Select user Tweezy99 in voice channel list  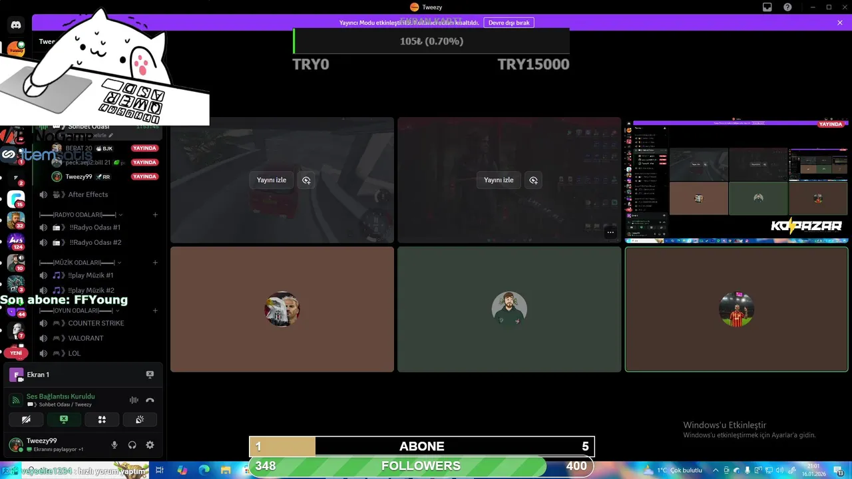pos(105,176)
